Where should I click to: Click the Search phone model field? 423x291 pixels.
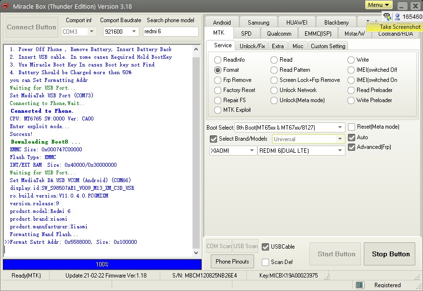point(170,32)
